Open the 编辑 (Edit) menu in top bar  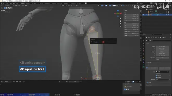pos(8,3)
